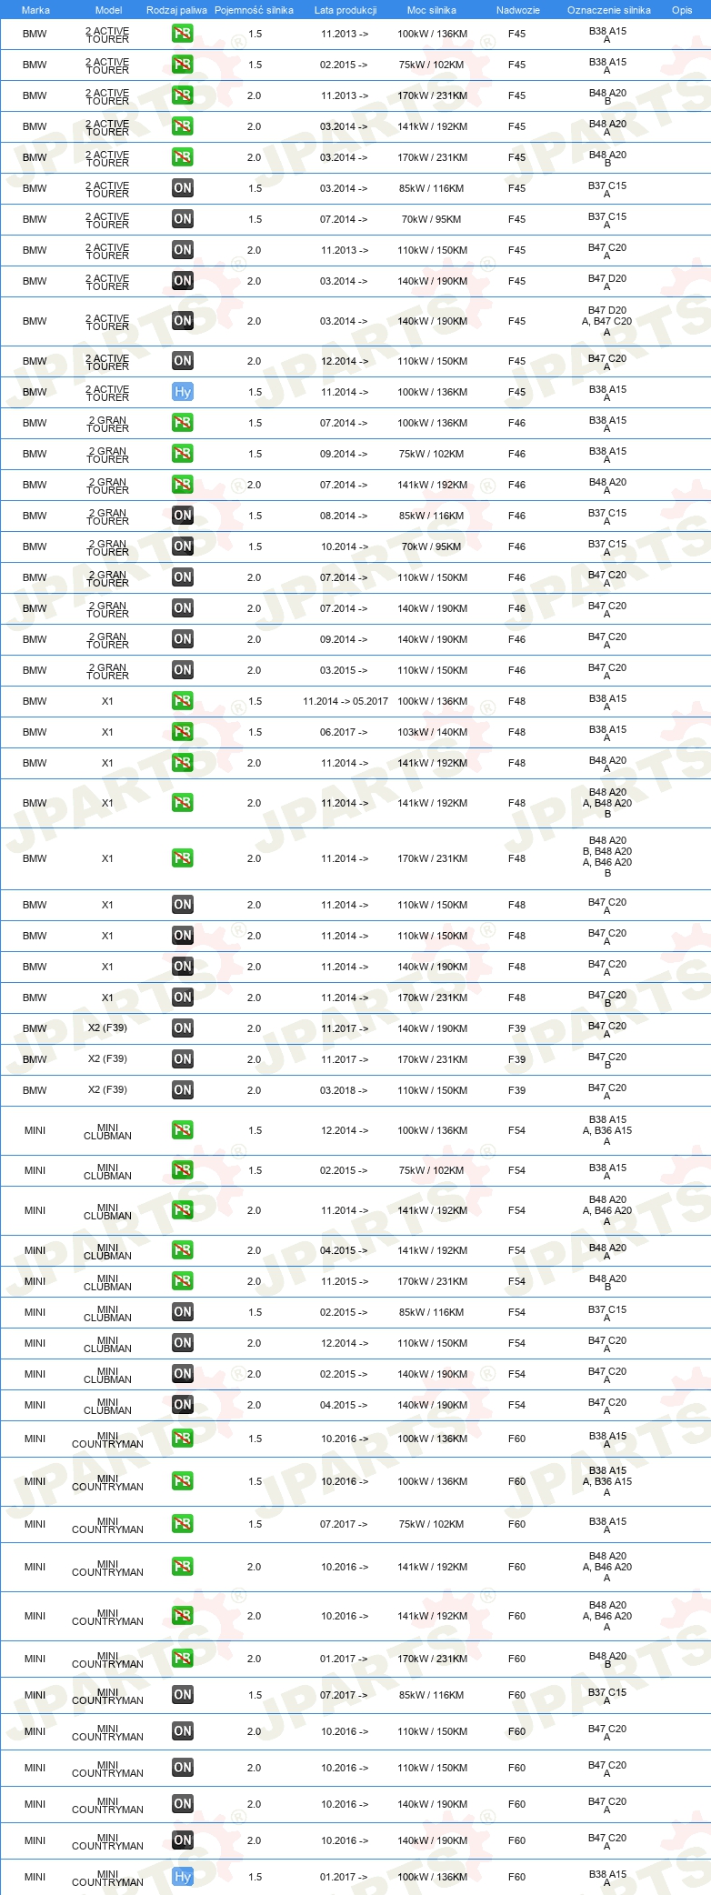The image size is (711, 1895).
Task: Click '85kW / 116KM' in the Mini Countryman row
Action: coord(432,1695)
